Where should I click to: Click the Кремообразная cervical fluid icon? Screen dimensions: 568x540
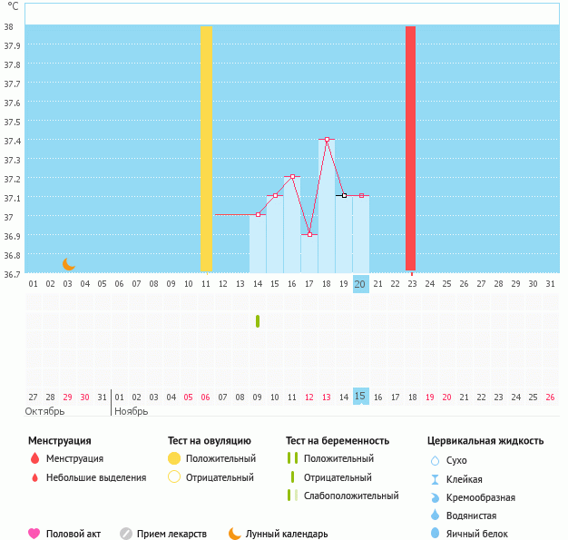435,497
